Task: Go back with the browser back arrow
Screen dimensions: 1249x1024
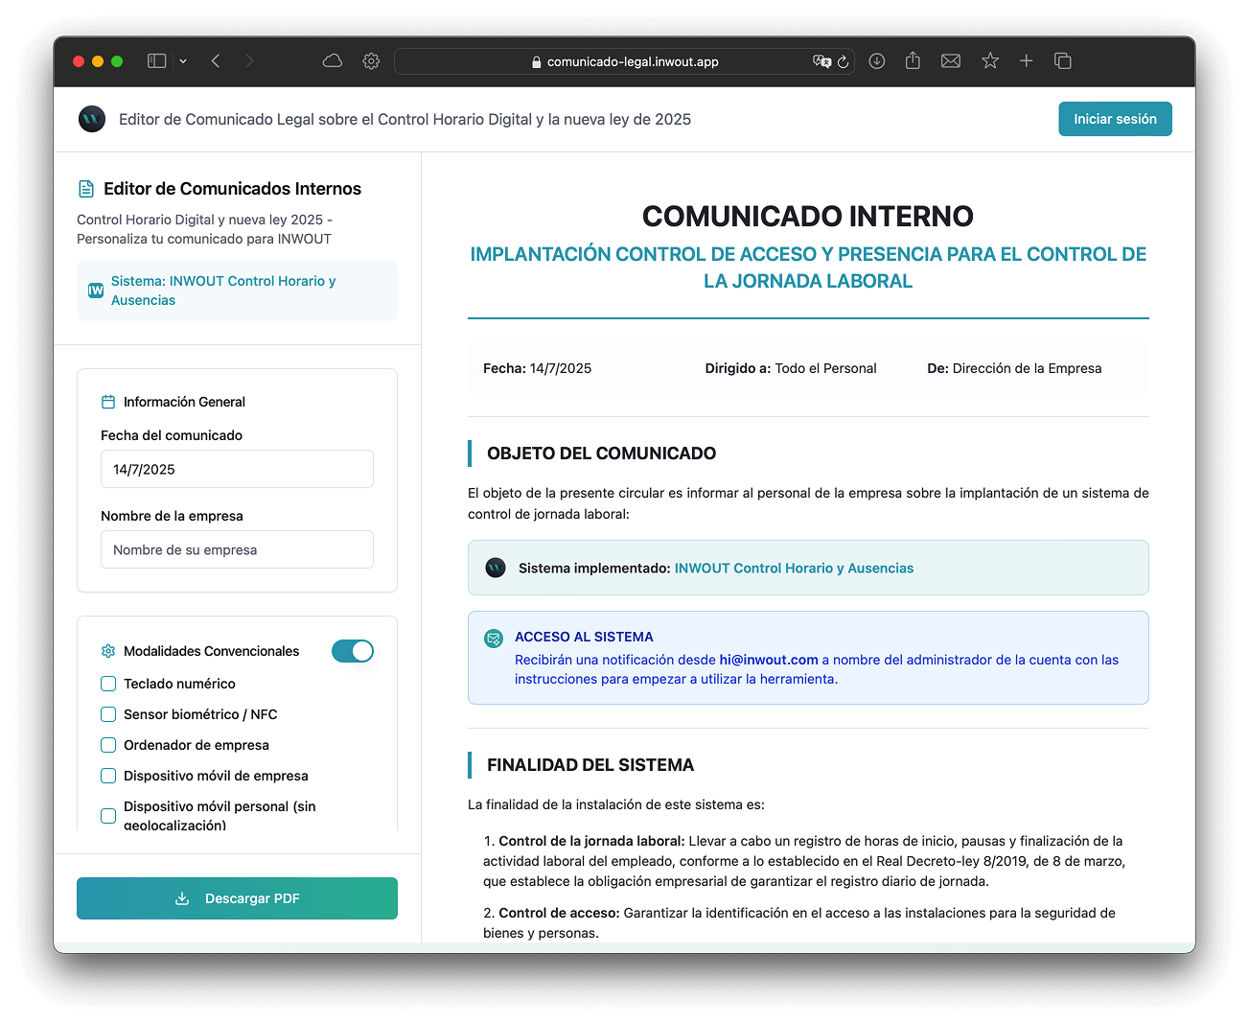Action: click(216, 61)
